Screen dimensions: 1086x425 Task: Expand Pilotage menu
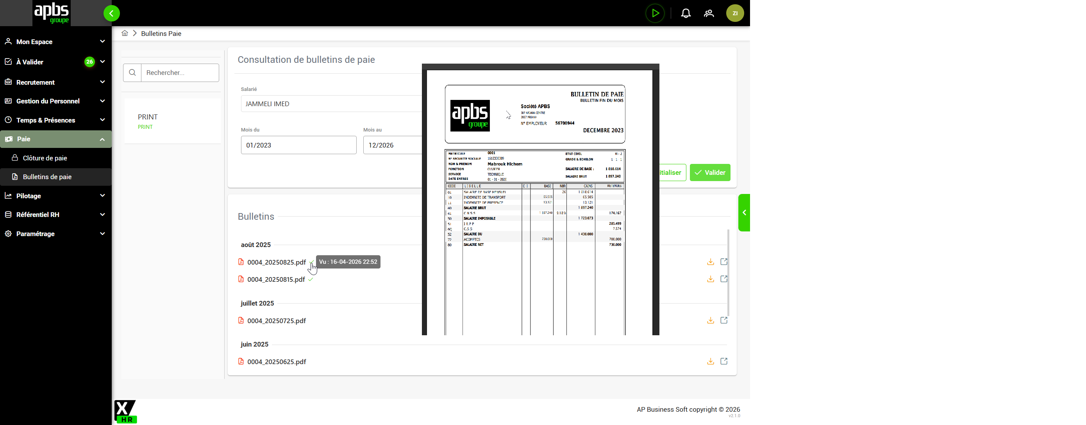tap(55, 196)
